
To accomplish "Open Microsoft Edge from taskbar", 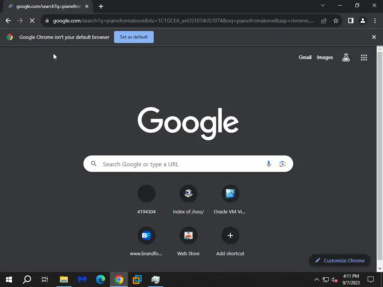I will (100, 280).
